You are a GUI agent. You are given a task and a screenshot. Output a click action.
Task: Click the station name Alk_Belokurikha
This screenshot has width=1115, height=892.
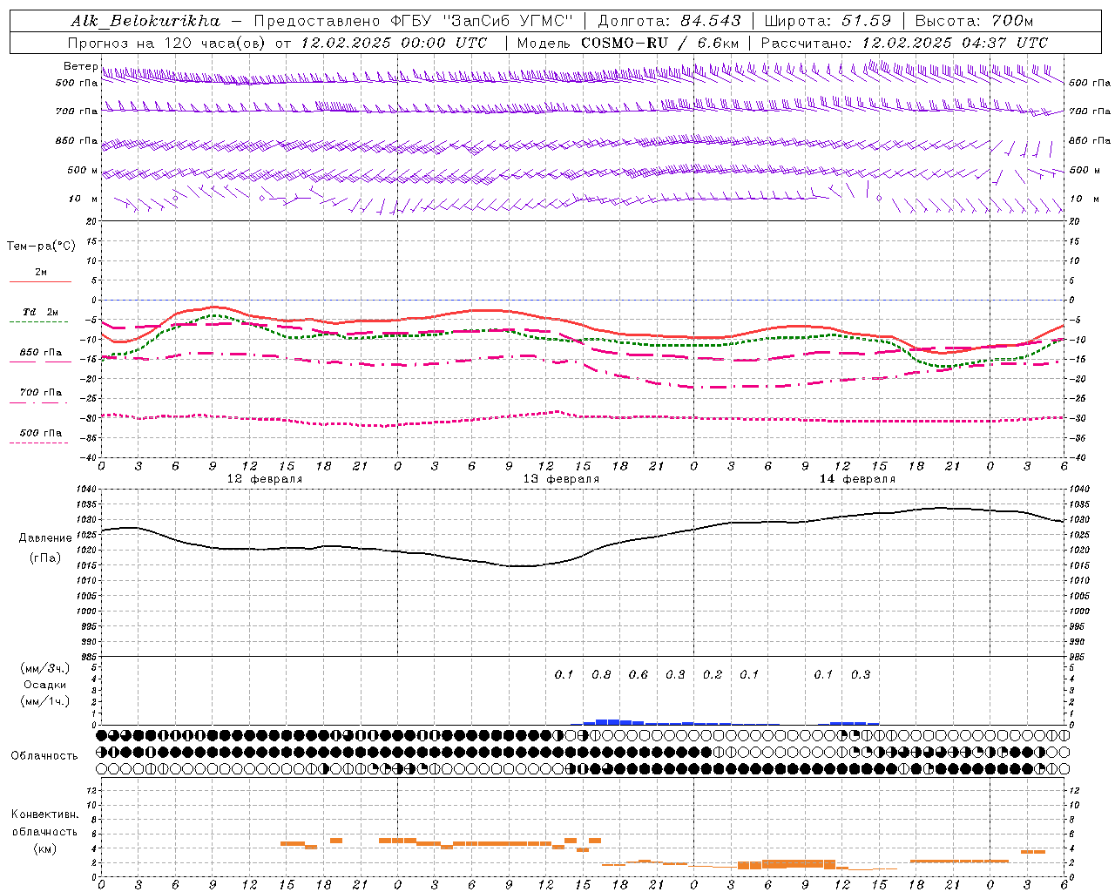[x=145, y=21]
